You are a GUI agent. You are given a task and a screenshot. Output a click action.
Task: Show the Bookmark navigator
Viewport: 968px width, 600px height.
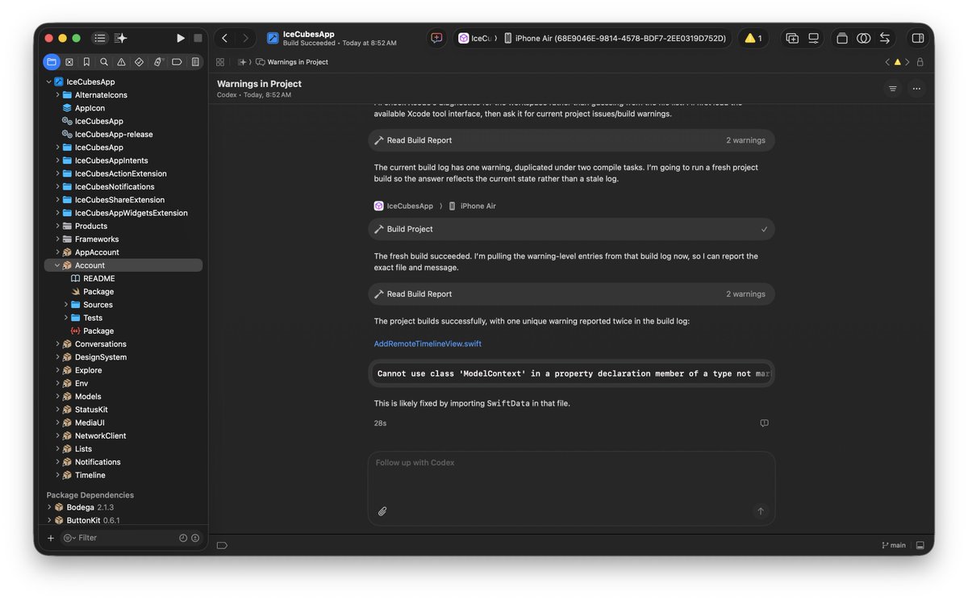click(x=86, y=61)
